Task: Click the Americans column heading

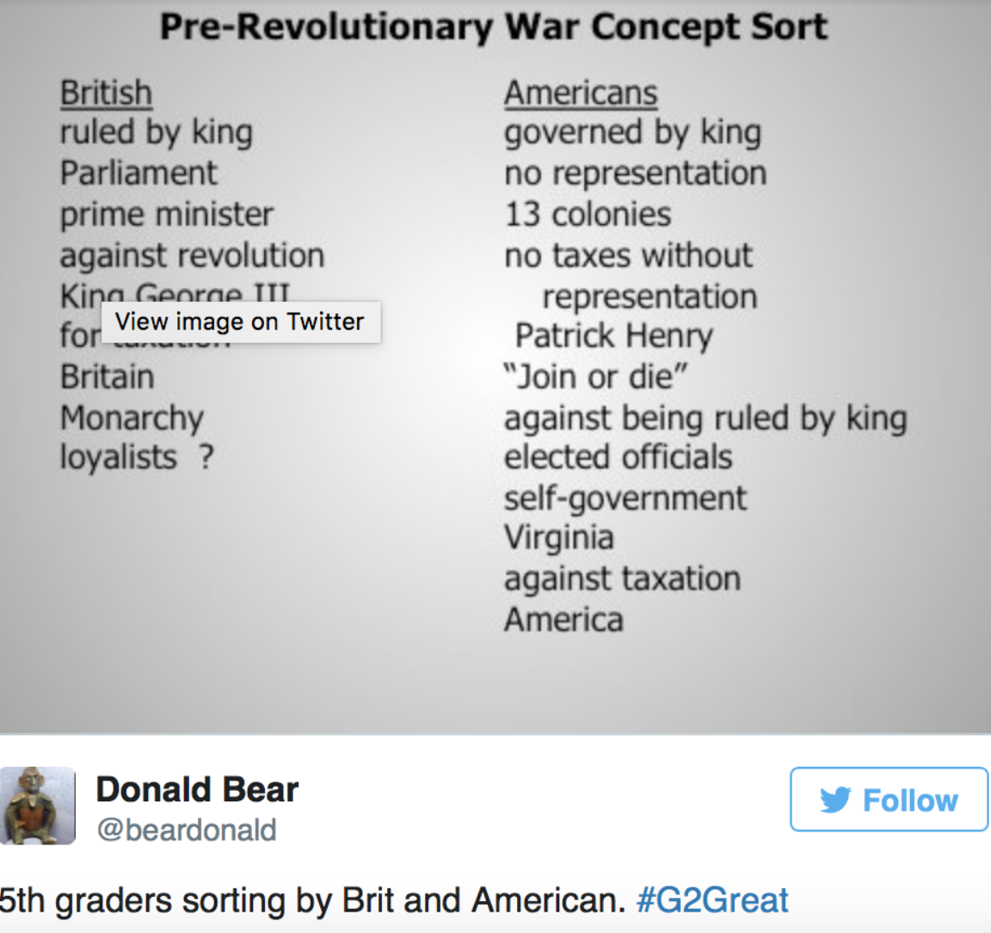Action: coord(581,94)
